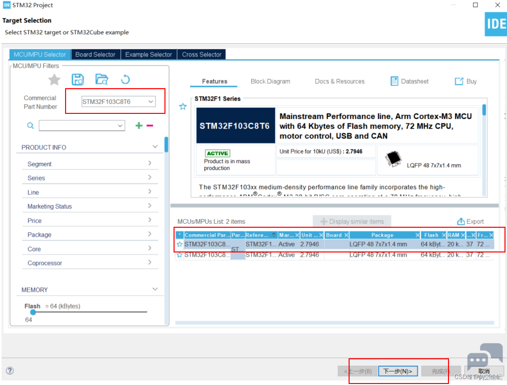
Task: Click the green plus add search icon
Action: 139,125
